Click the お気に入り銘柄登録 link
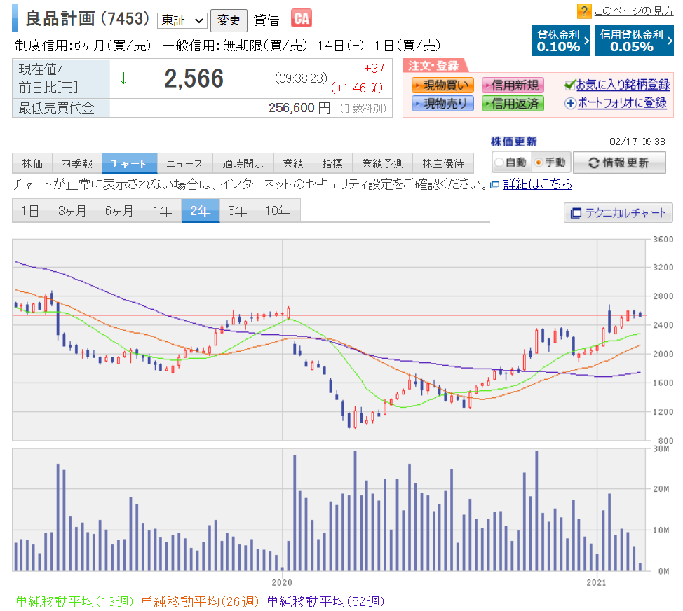Viewport: 683px width, 611px height. pos(623,85)
